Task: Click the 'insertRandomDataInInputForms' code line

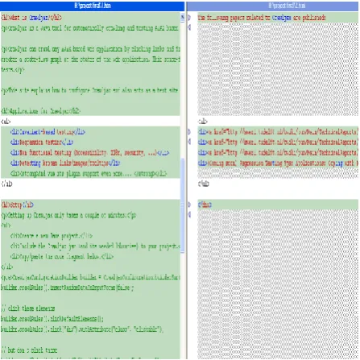Action: tap(68, 288)
